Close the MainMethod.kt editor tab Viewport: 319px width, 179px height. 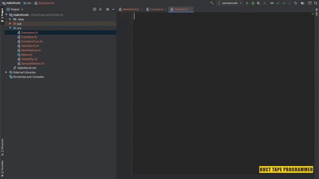141,9
